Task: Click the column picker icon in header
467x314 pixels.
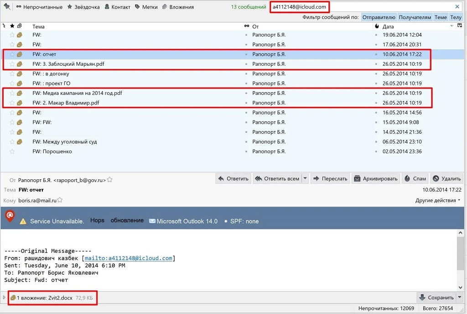Action: click(460, 26)
